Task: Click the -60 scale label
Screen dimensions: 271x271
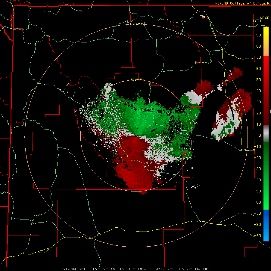Action: 257,202
